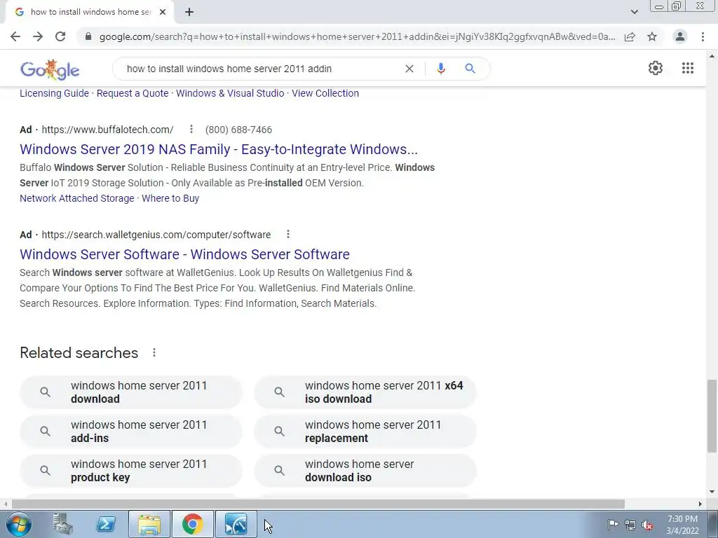Click the buffalotech.com ad URL
718x538 pixels.
coord(107,130)
